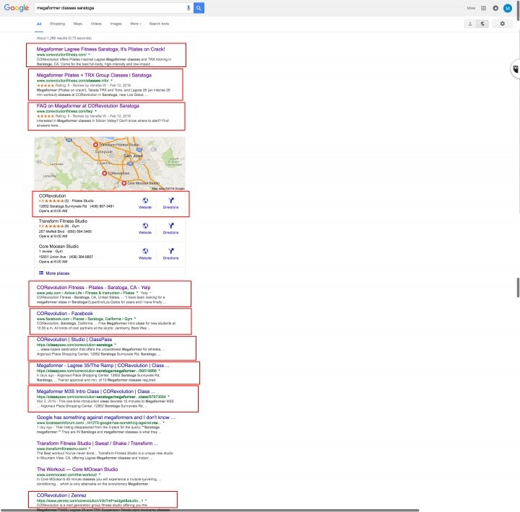Open Google notifications bell icon
This screenshot has height=512, width=520.
coord(495,8)
